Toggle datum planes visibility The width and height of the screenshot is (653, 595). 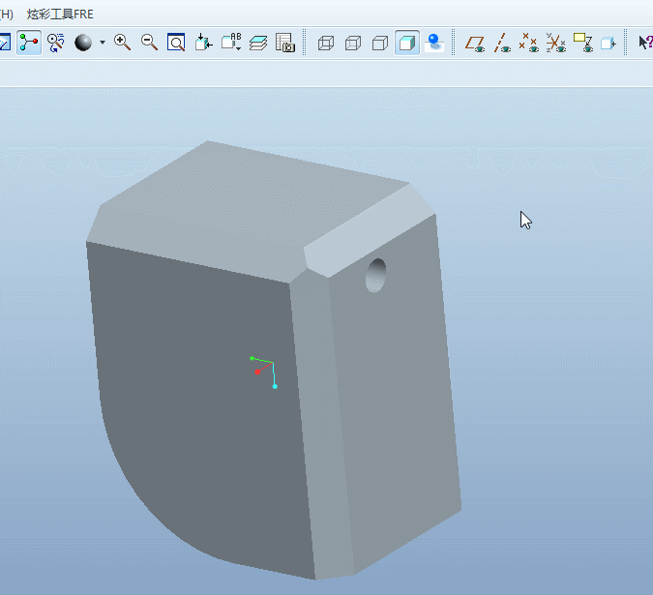[x=475, y=44]
